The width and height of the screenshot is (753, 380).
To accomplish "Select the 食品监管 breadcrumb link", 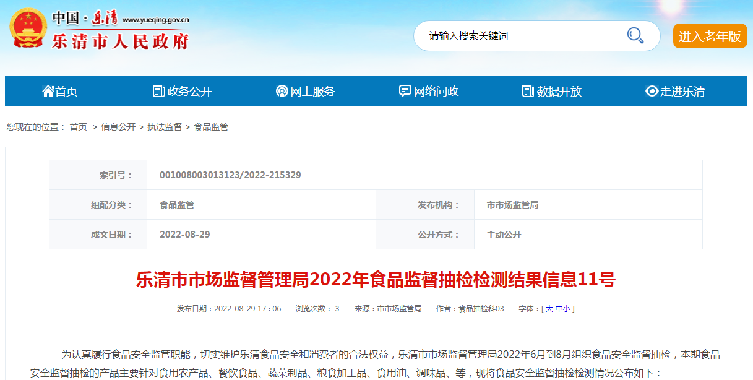I will tap(211, 127).
